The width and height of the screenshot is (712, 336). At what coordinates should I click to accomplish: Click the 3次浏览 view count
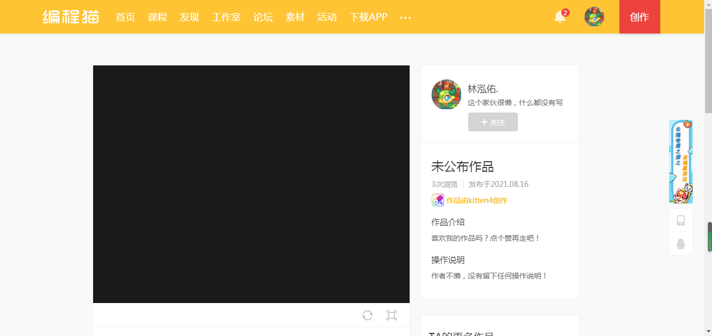pyautogui.click(x=445, y=184)
